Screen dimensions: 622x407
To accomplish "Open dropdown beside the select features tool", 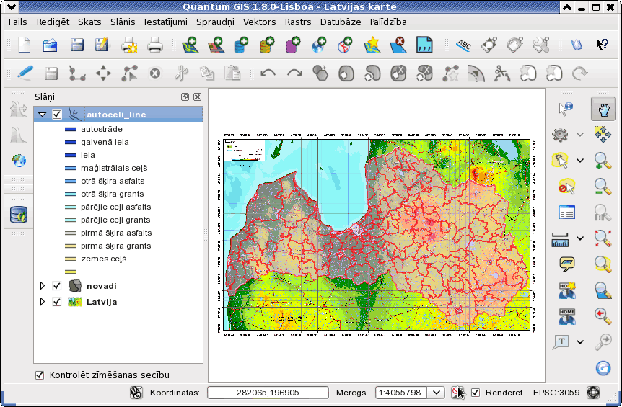I will click(x=580, y=161).
